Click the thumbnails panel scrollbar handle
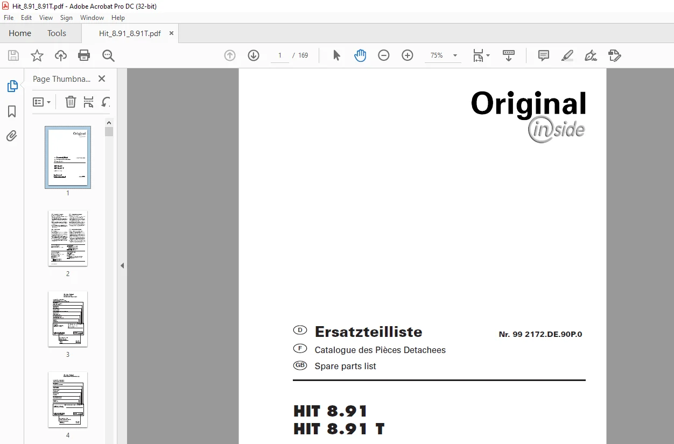The image size is (674, 444). (109, 131)
